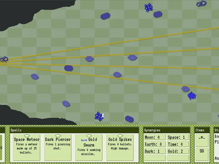The height and width of the screenshot is (164, 219).
Task: Select the Space Meteor spell card
Action: pyautogui.click(x=27, y=148)
